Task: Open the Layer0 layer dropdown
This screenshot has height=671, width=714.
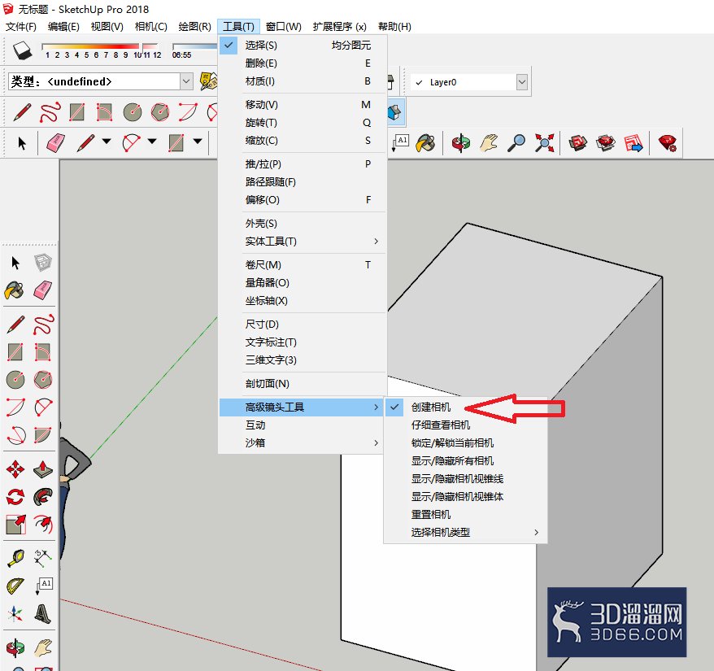Action: tap(522, 82)
